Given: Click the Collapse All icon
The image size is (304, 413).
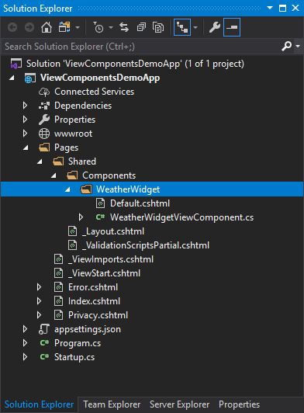Looking at the screenshot, I should [x=141, y=27].
